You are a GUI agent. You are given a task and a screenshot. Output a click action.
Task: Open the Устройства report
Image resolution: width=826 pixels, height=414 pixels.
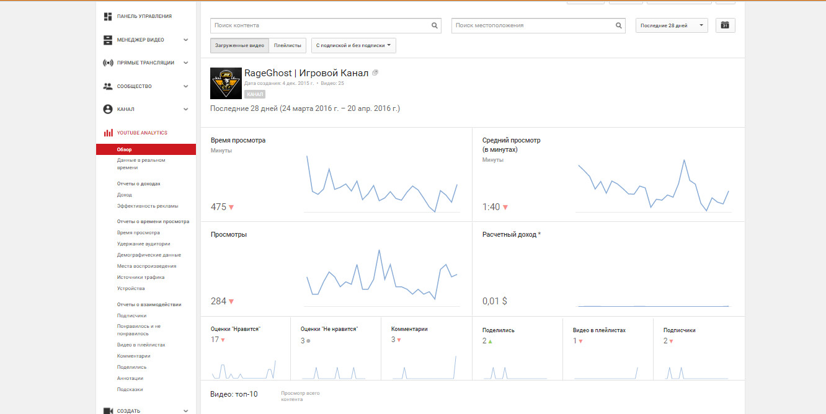[x=131, y=288]
